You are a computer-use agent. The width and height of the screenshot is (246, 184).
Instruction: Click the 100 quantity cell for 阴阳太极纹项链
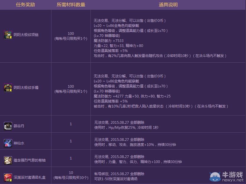[x=71, y=34]
